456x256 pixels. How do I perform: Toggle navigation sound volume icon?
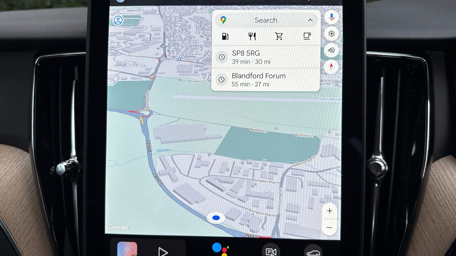click(x=331, y=50)
